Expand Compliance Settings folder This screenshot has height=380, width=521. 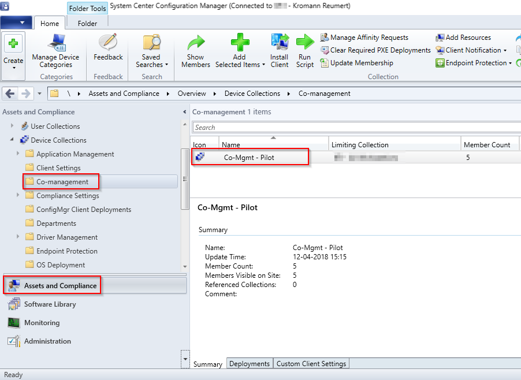[x=17, y=195]
